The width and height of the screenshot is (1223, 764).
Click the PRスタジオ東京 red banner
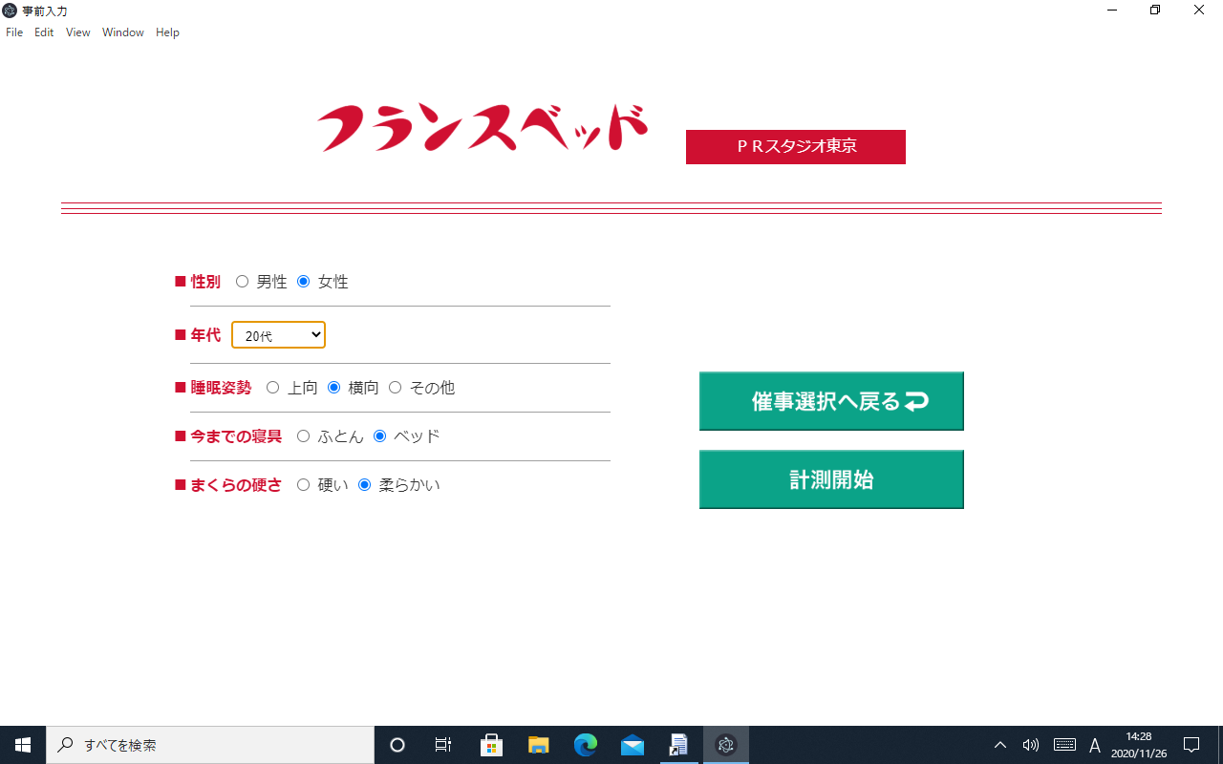(796, 147)
